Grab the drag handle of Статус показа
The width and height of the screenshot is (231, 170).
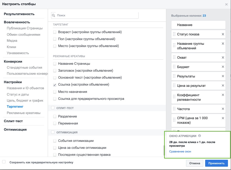(174, 34)
